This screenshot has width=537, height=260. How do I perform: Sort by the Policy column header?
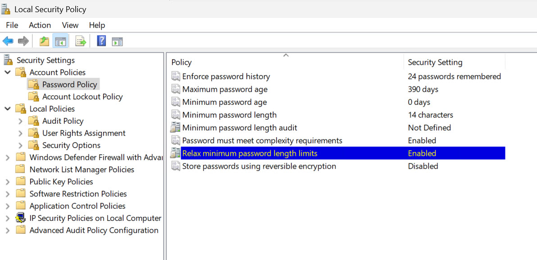tap(287, 62)
